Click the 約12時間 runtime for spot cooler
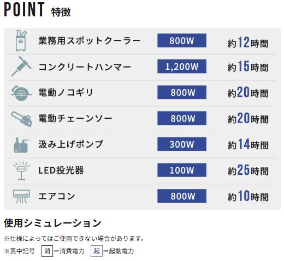The height and width of the screenshot is (261, 284). [x=248, y=43]
